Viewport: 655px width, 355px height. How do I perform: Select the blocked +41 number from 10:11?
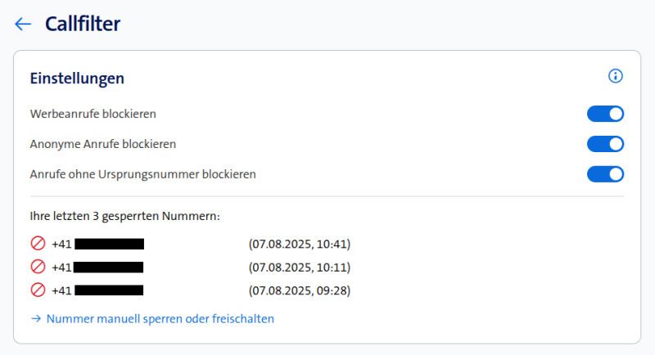97,267
